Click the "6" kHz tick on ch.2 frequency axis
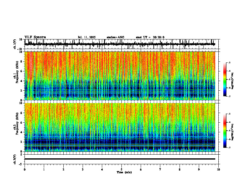 point(22,123)
